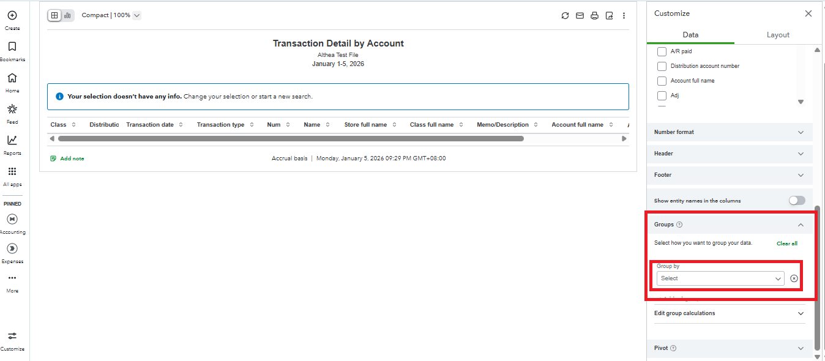This screenshot has width=825, height=361.
Task: Open Bookmarks in the left sidebar
Action: pyautogui.click(x=12, y=47)
